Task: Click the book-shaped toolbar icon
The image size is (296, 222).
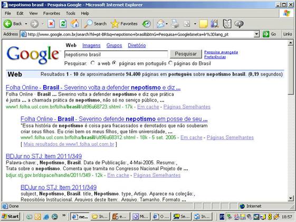Action: pos(227,24)
